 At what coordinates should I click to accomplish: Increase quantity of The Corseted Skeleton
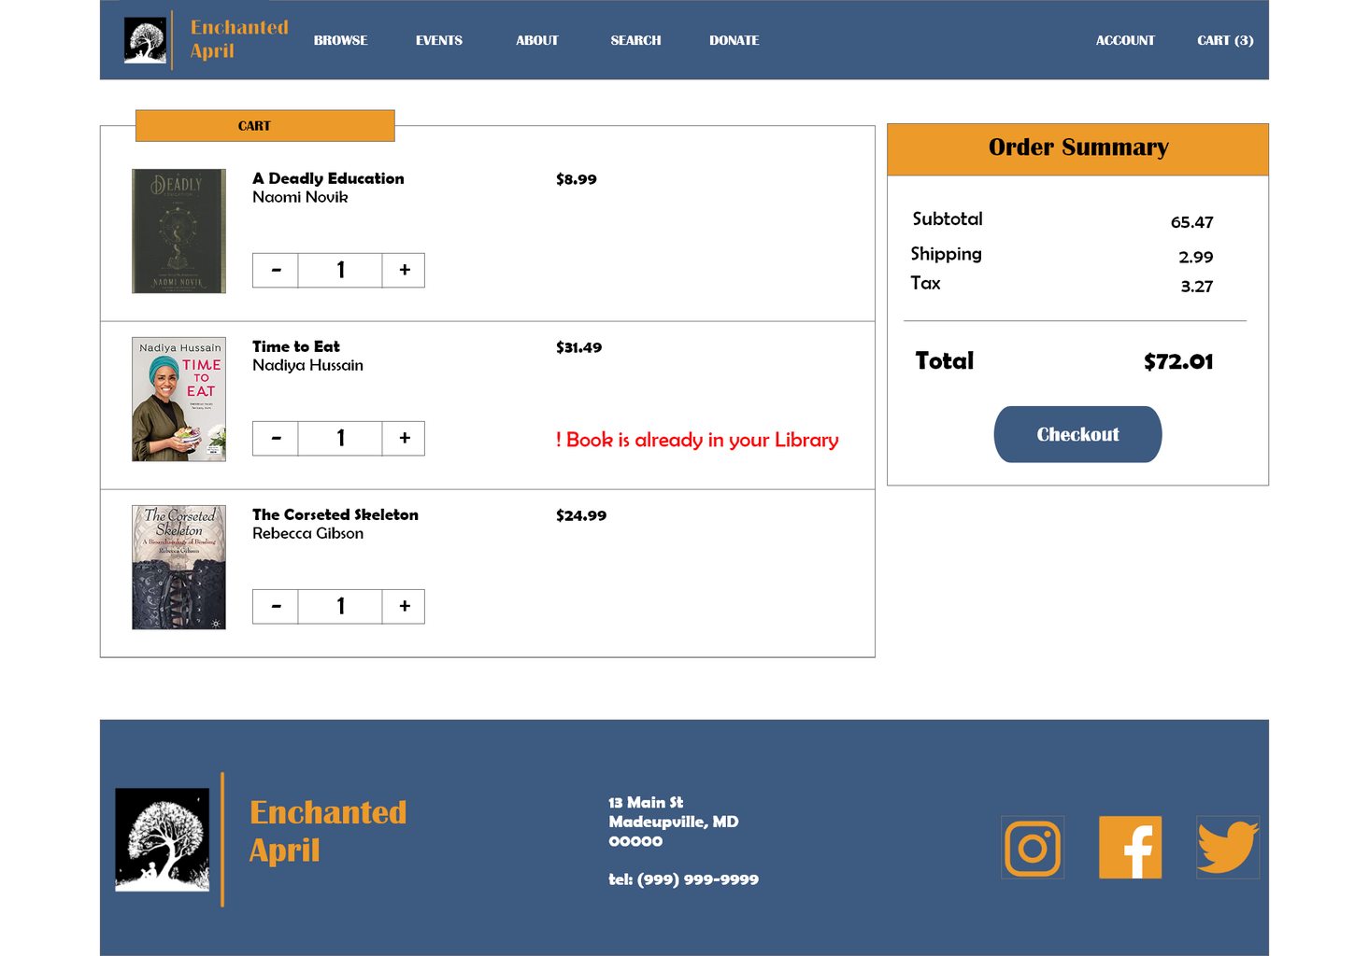(x=404, y=606)
